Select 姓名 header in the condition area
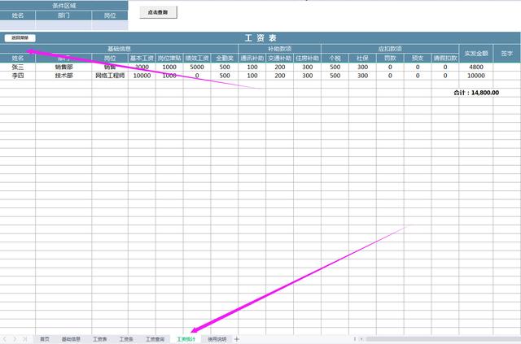 point(18,15)
